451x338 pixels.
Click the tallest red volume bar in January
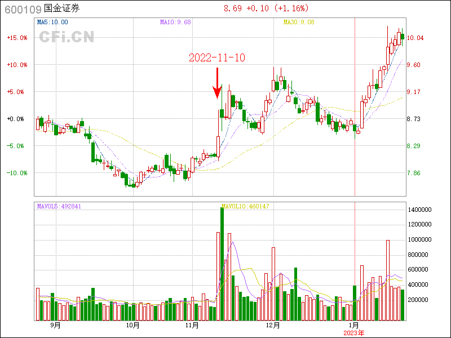coord(388,280)
